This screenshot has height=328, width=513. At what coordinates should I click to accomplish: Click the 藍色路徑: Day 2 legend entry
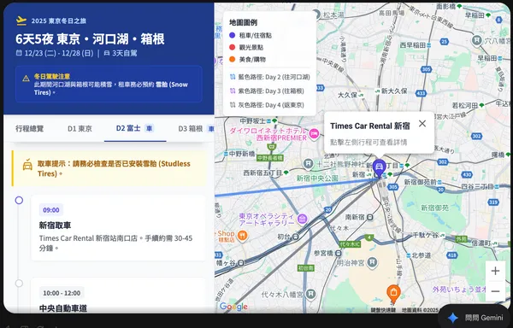pos(269,77)
